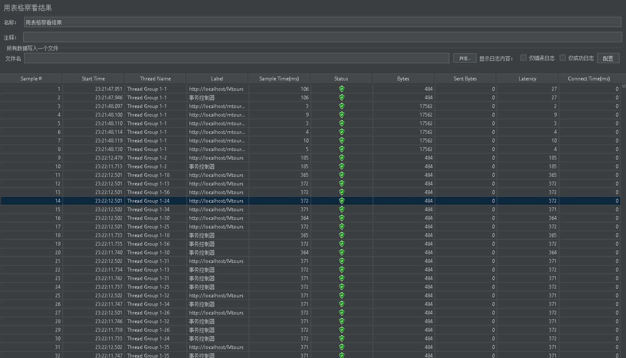Click the Connect Time(ms) column header
This screenshot has height=358, width=626.
point(589,78)
